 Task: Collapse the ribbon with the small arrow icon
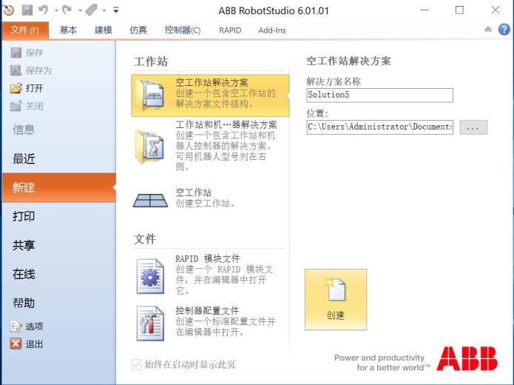[x=488, y=30]
